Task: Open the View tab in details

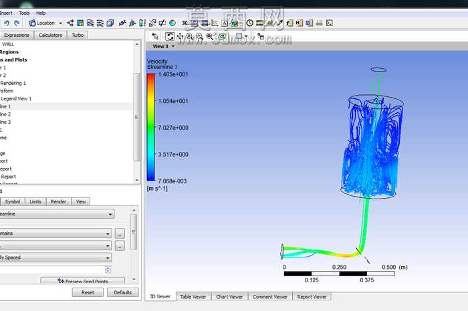Action: click(x=81, y=201)
